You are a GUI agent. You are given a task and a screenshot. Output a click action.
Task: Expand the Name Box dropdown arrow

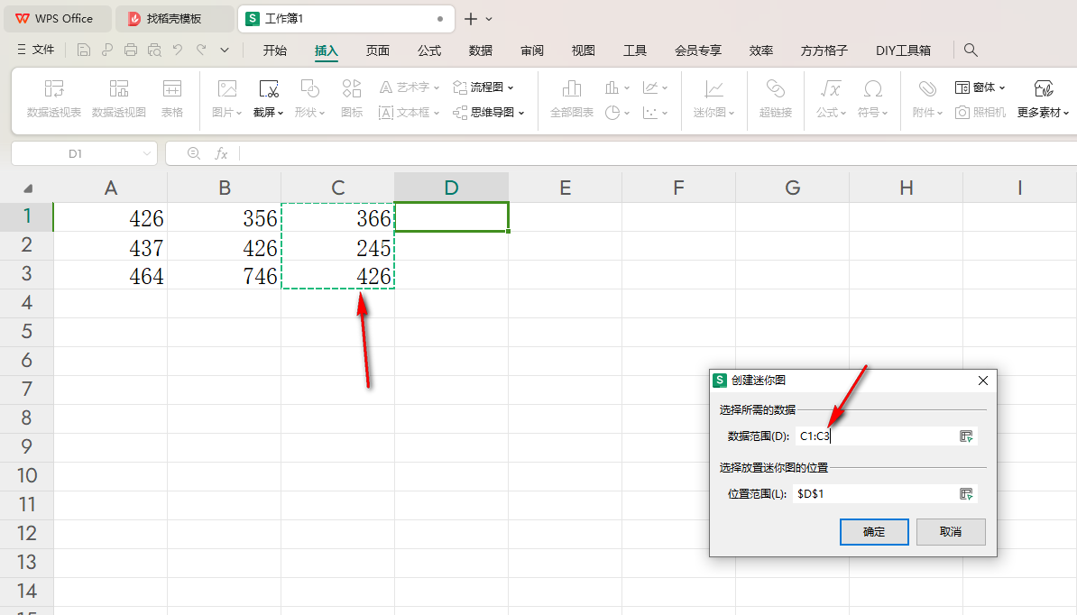click(x=146, y=153)
